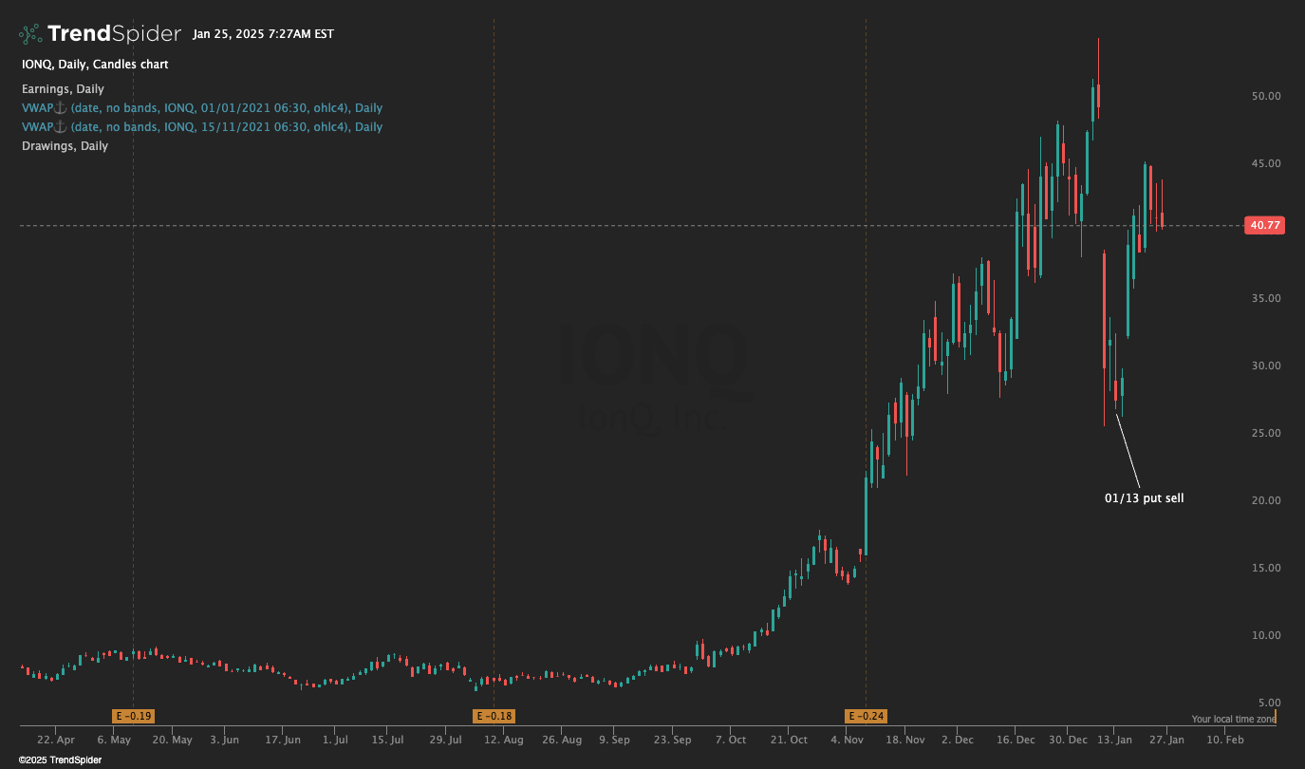Click the '29. Jul' date axis label
The width and height of the screenshot is (1305, 769).
[446, 740]
